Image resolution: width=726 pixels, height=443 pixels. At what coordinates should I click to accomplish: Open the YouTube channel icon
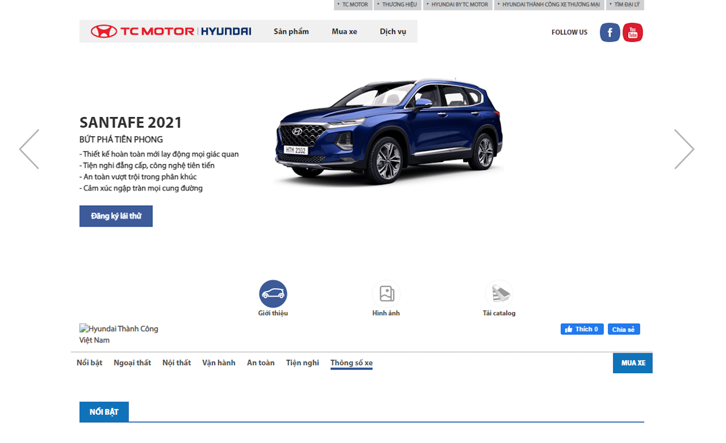coord(632,32)
